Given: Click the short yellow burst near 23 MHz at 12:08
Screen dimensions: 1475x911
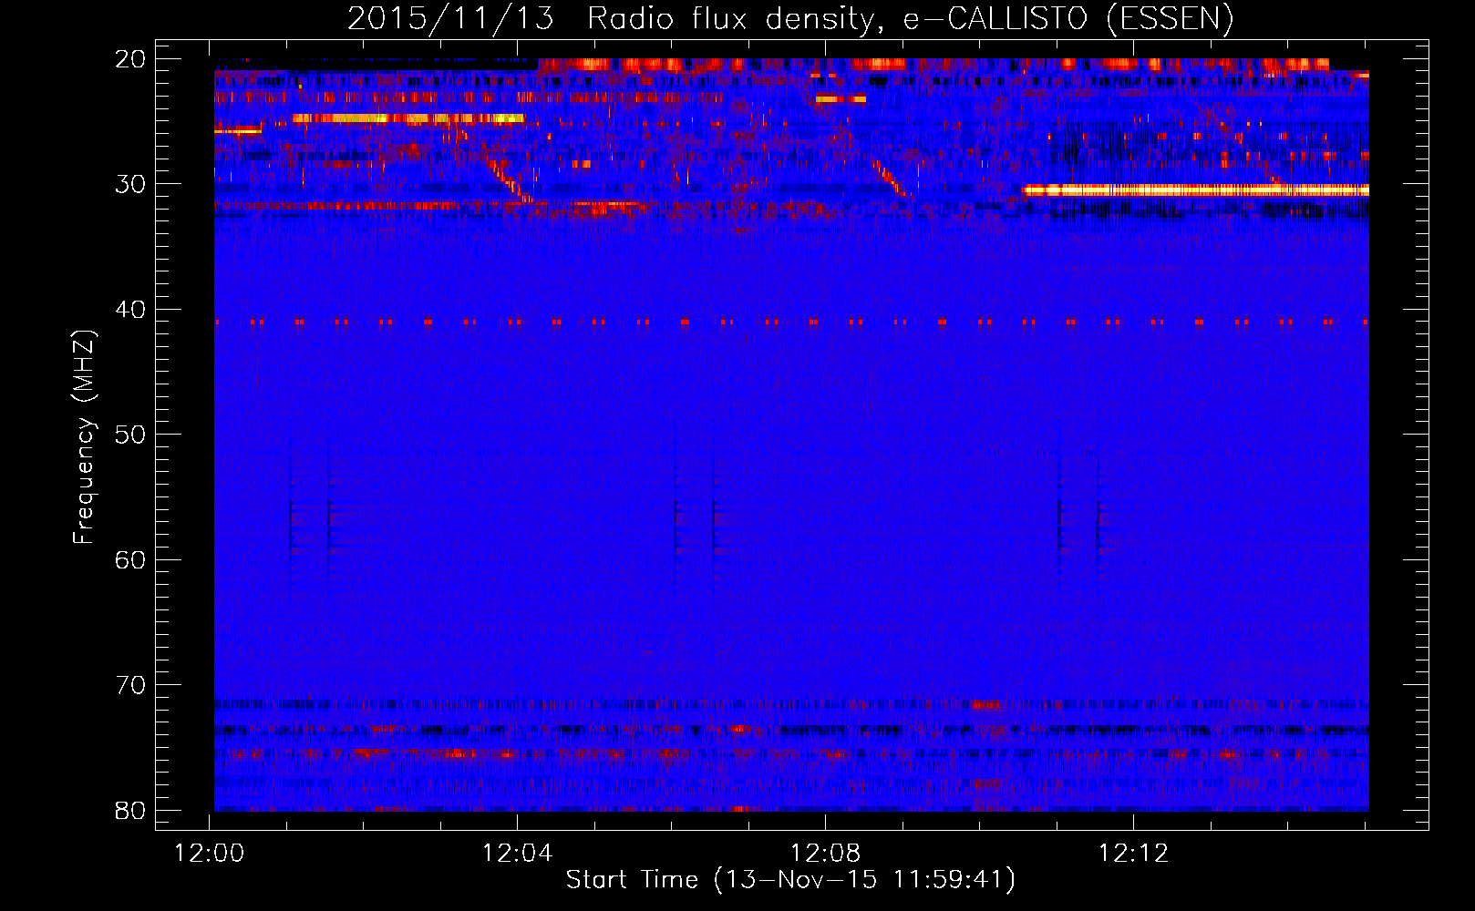Looking at the screenshot, I should [x=841, y=98].
